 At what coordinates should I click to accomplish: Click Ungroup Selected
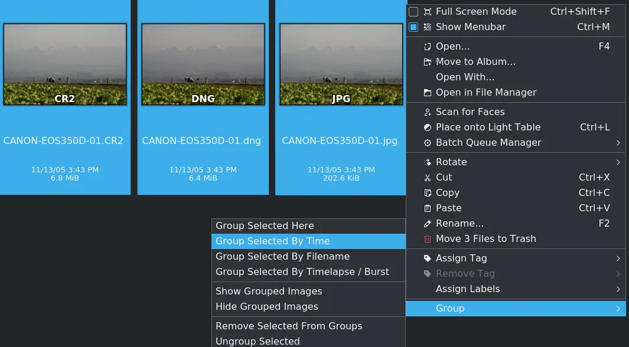(258, 341)
